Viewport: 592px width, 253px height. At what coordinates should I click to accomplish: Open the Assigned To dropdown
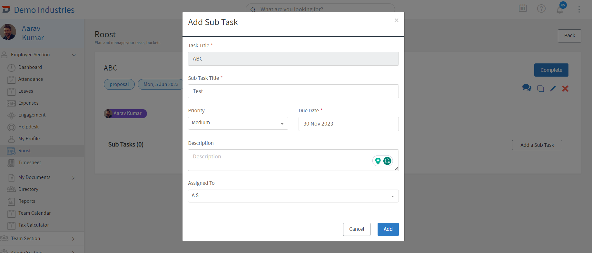tap(293, 196)
